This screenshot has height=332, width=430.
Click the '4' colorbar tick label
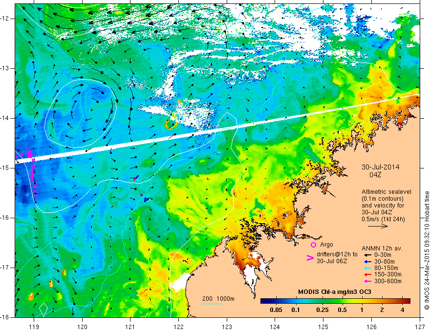coord(402,310)
